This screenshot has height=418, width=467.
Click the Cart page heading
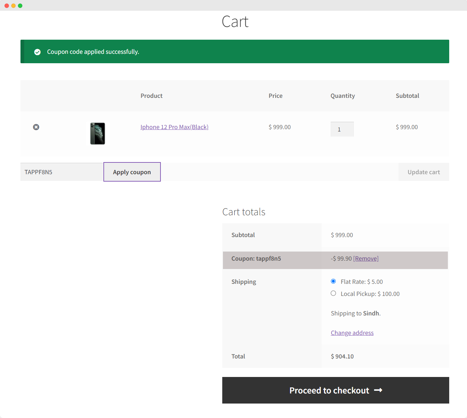pyautogui.click(x=235, y=22)
